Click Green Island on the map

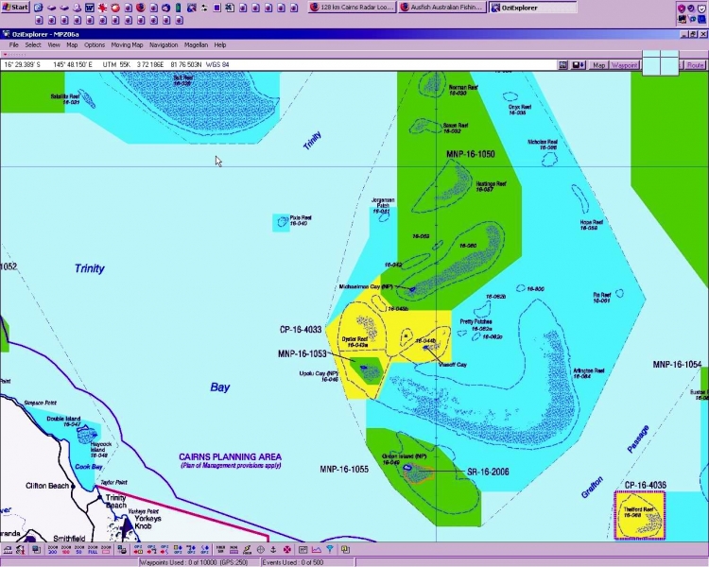pyautogui.click(x=412, y=470)
